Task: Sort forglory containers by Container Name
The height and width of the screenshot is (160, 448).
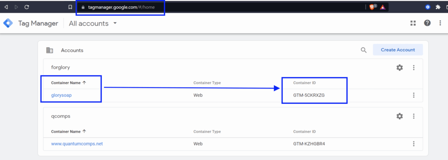Action: (x=69, y=83)
